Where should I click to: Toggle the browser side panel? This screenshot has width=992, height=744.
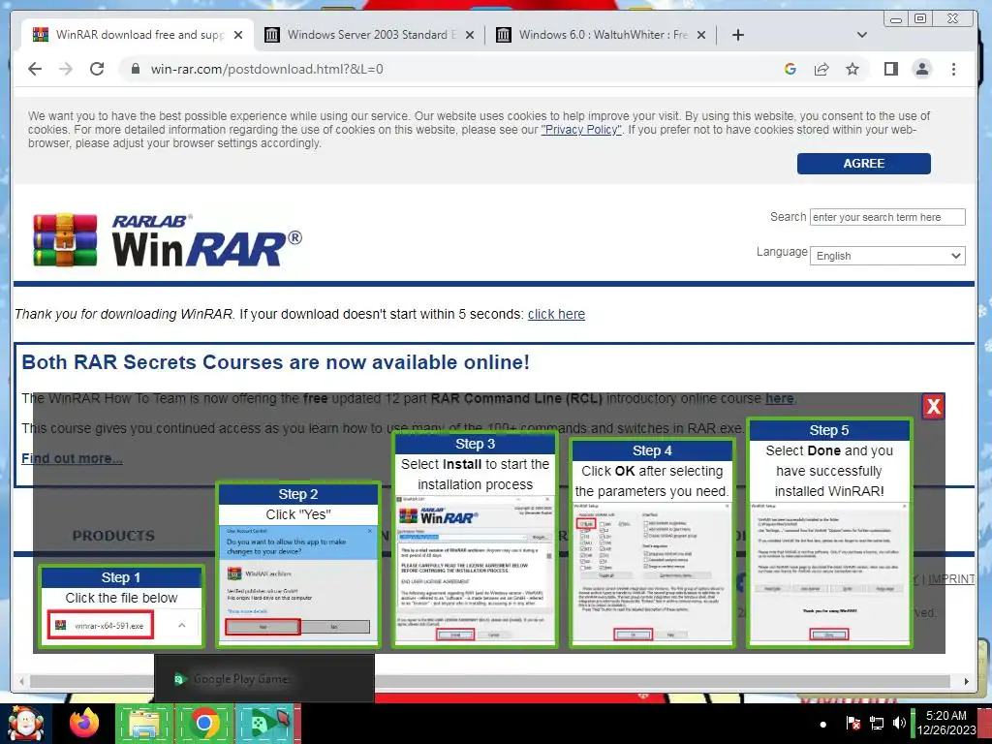[891, 69]
